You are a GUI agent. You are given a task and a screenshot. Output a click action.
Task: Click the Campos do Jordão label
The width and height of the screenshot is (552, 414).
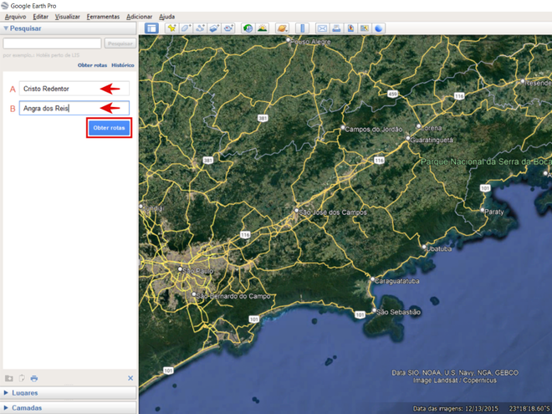tap(374, 129)
